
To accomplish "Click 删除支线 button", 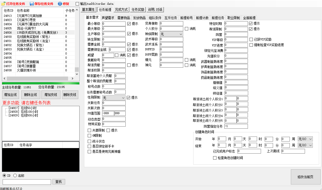I will click(x=70, y=95).
